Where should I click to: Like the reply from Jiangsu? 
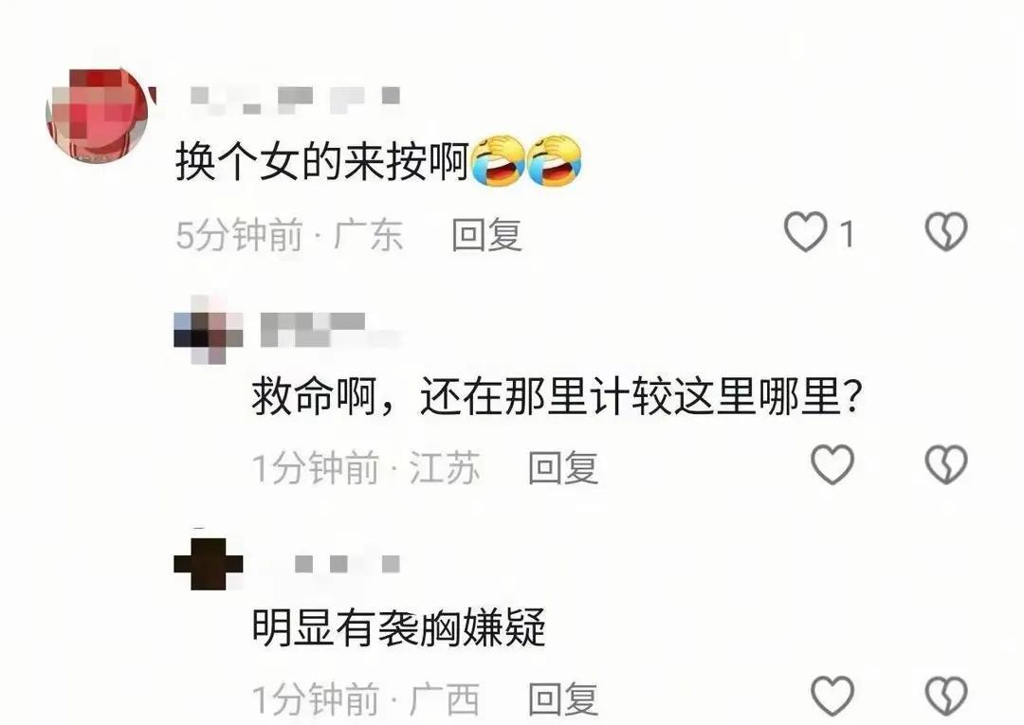tap(832, 464)
